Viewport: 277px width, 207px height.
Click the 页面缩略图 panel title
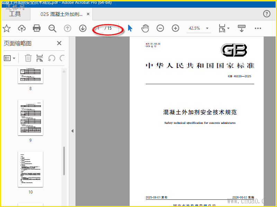point(18,43)
